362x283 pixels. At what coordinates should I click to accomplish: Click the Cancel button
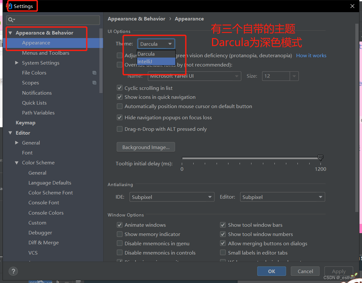click(305, 271)
